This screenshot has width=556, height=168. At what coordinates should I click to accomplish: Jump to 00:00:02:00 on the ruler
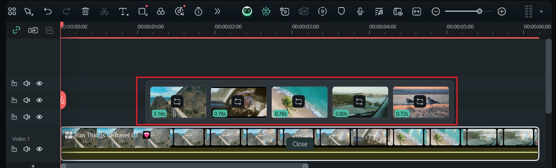tap(228, 26)
